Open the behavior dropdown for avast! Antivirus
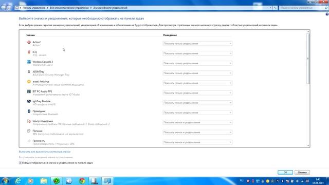 [197, 83]
